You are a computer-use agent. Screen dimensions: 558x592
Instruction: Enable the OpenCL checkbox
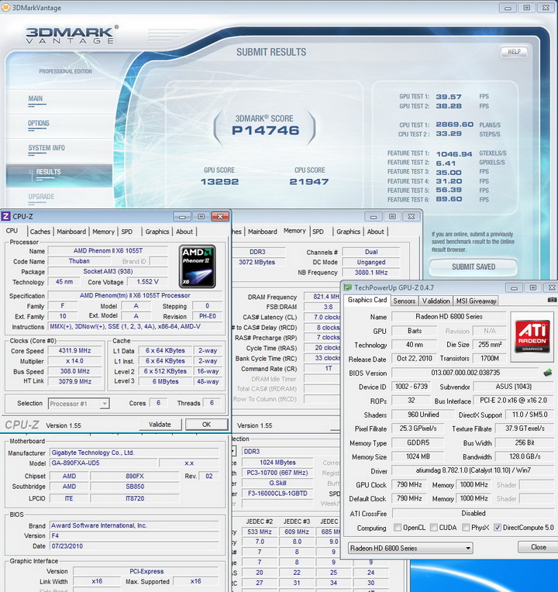click(398, 528)
